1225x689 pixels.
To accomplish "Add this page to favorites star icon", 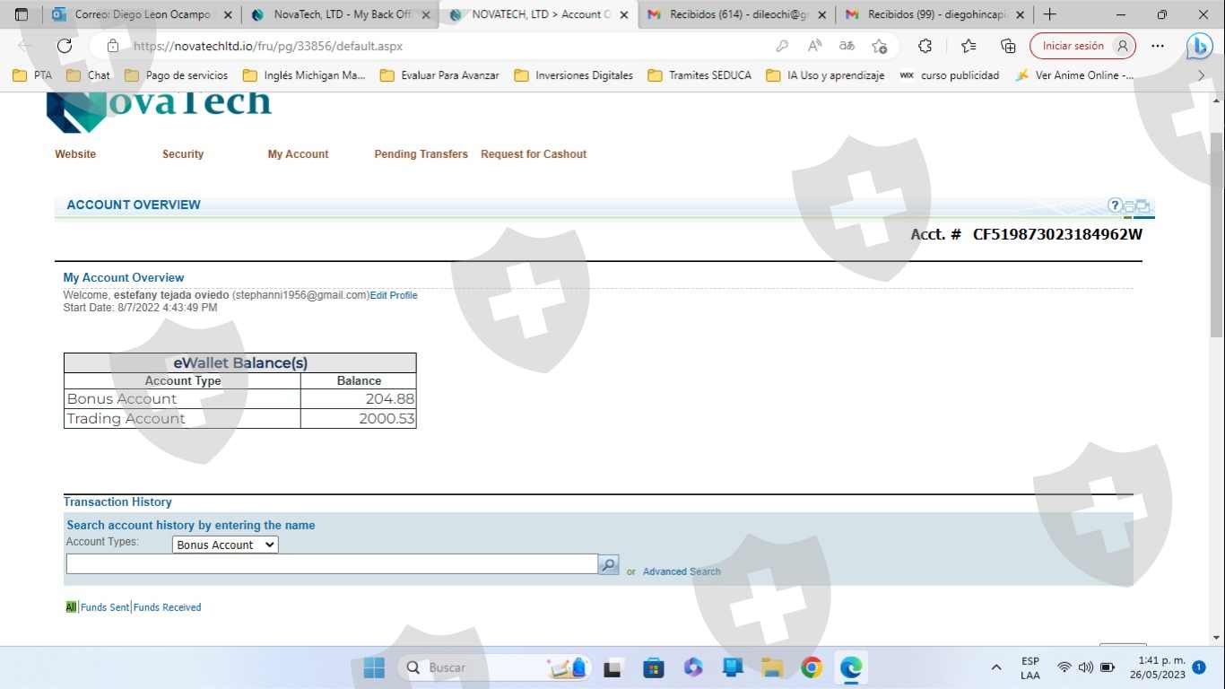I will click(x=880, y=46).
